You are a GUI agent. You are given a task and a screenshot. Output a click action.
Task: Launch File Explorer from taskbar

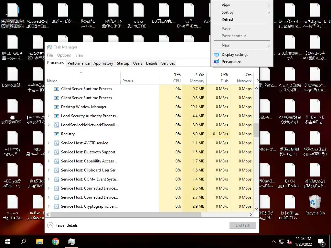click(x=39, y=242)
